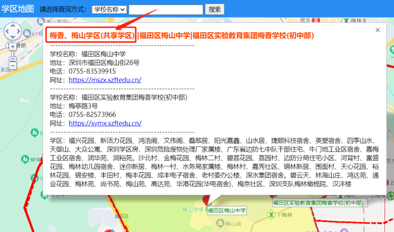Click the 福田区实验教育集团梅香学校(初中部) map label
The image size is (394, 232).
320,203
